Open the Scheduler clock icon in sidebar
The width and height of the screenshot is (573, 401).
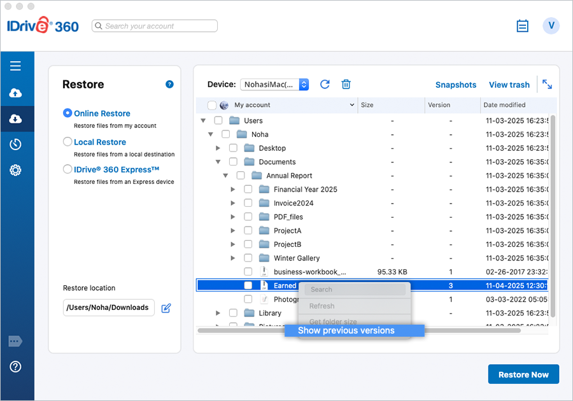[16, 144]
